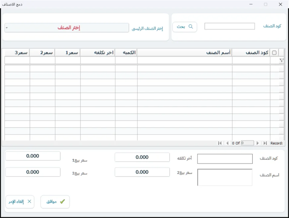Sort by الكميه column header
Viewport: 289px width, 218px height.
coord(126,53)
